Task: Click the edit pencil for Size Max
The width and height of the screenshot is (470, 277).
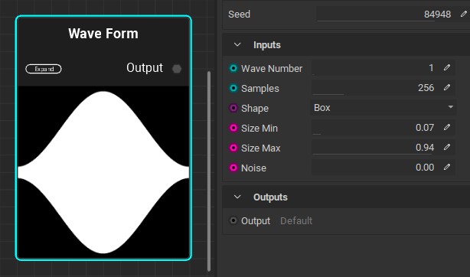Action: coord(446,147)
